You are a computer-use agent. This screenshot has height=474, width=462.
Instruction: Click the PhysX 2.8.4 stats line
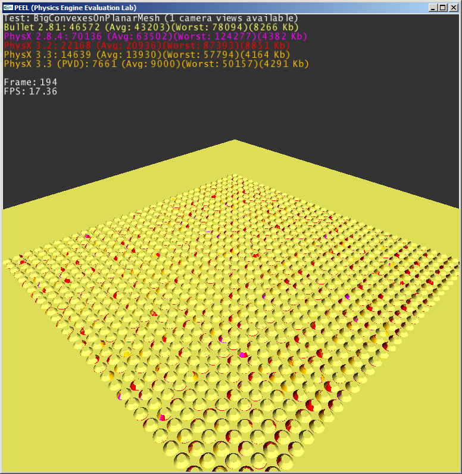point(155,36)
